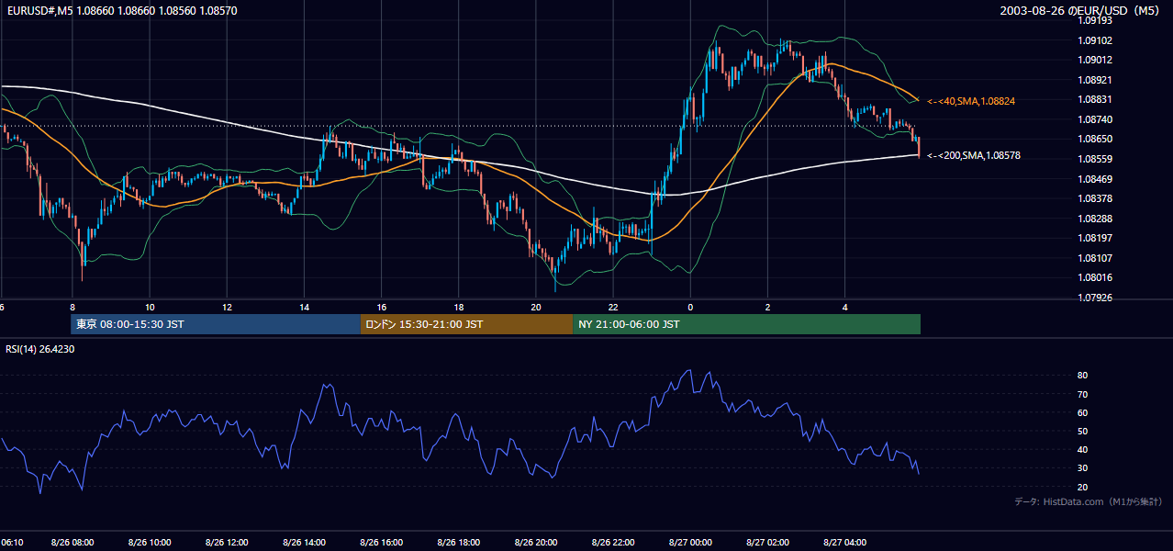Click RSI level 20 on axis
The image size is (1173, 551).
pyautogui.click(x=1082, y=487)
